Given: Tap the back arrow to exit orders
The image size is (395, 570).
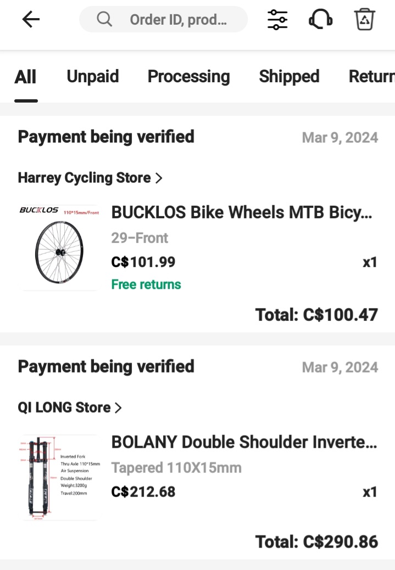Looking at the screenshot, I should click(x=31, y=19).
